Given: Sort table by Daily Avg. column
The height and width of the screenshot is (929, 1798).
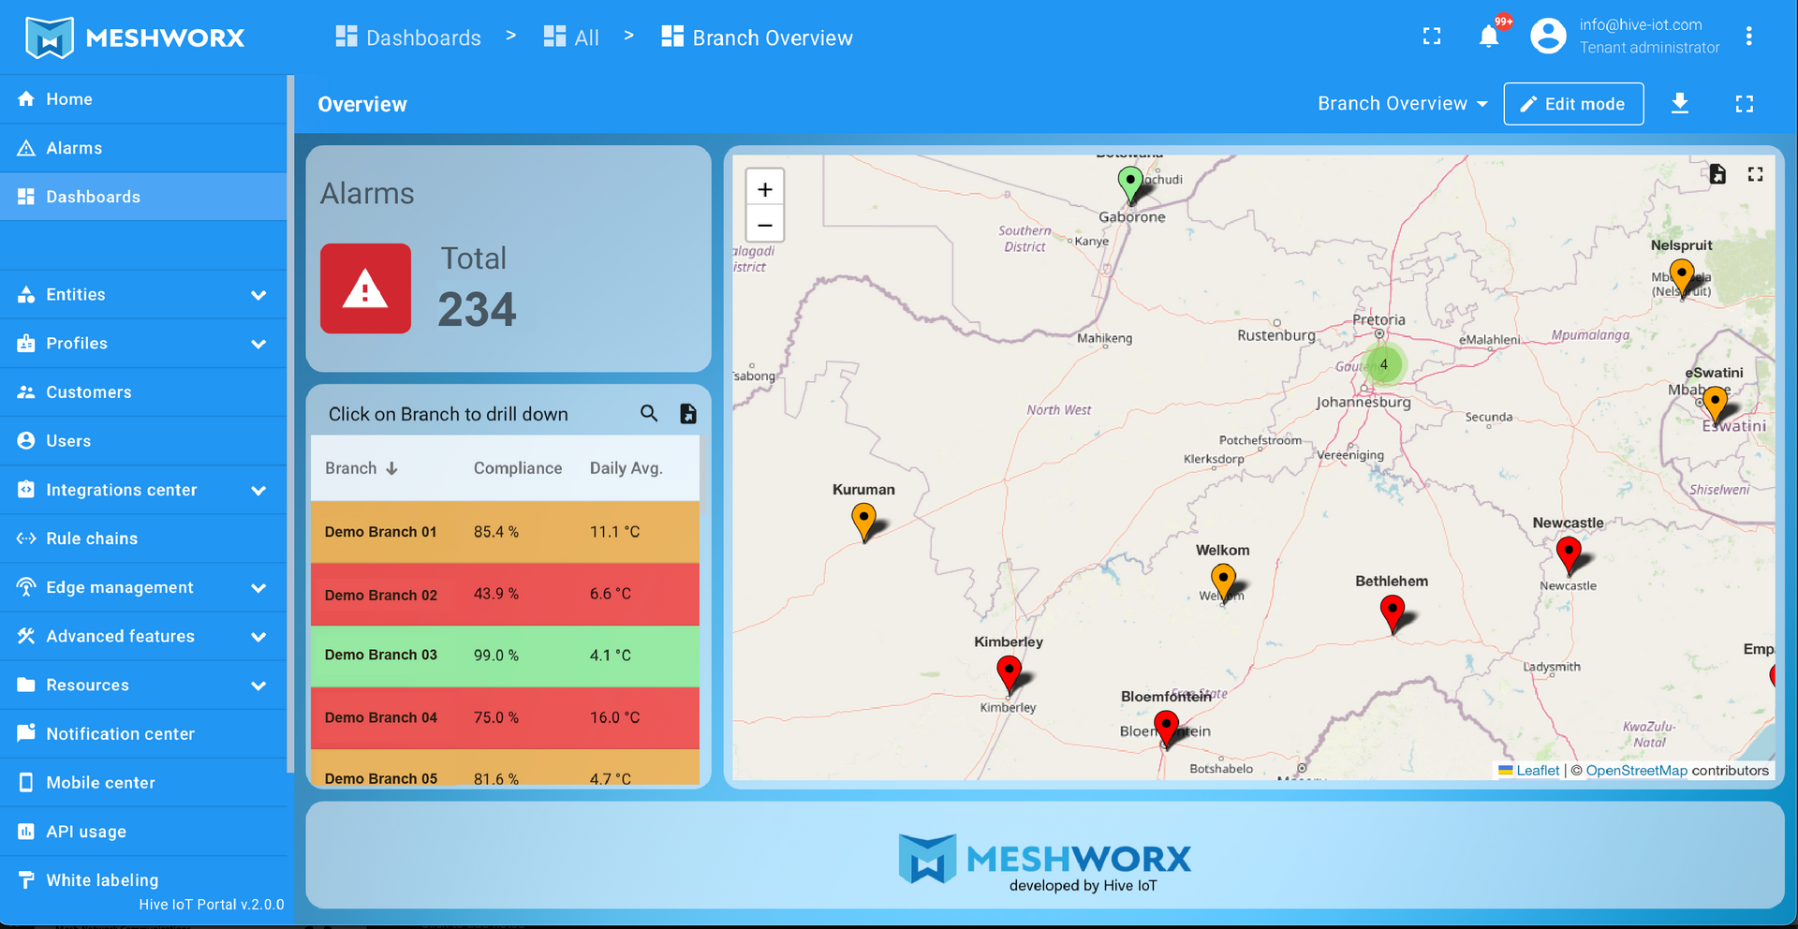Looking at the screenshot, I should point(626,468).
